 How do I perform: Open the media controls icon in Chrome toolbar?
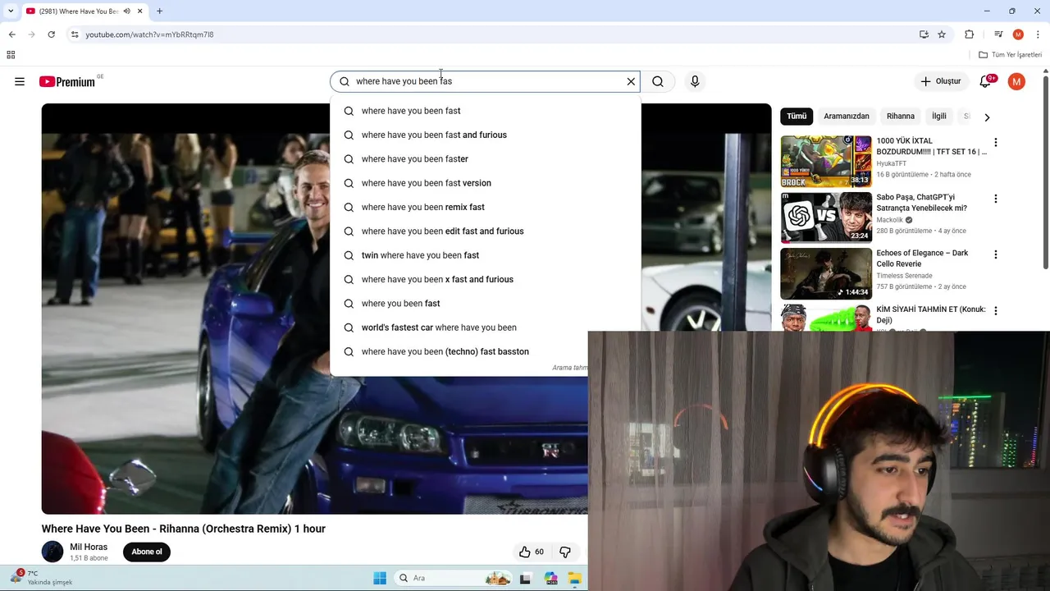tap(998, 34)
